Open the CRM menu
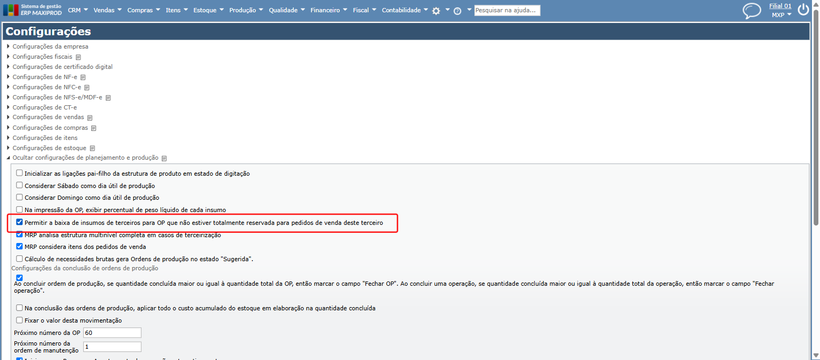The width and height of the screenshot is (820, 360). (x=79, y=10)
